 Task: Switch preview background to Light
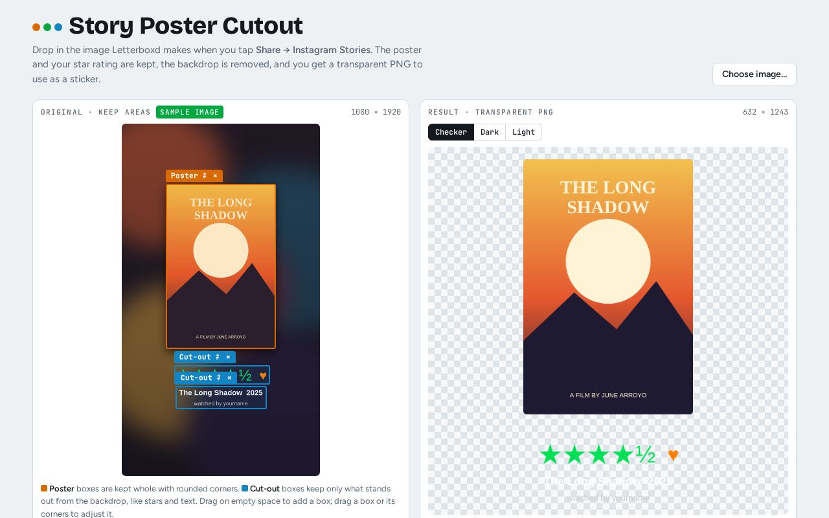click(523, 132)
